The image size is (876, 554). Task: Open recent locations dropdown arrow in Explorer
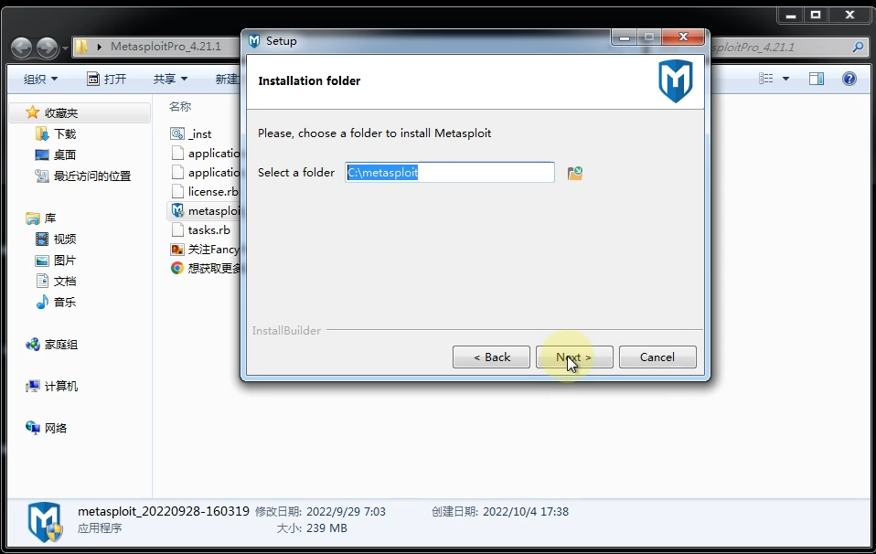click(65, 48)
